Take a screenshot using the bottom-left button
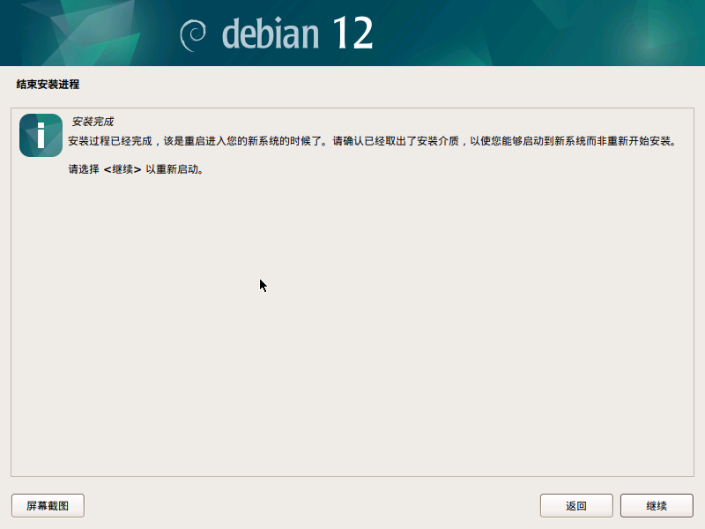This screenshot has height=529, width=705. 48,505
